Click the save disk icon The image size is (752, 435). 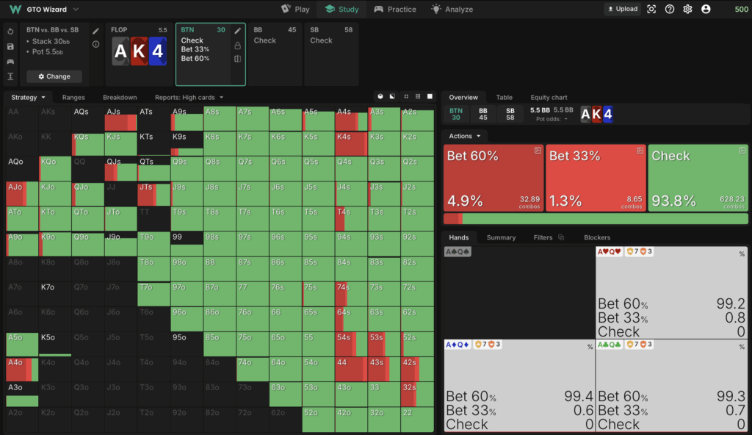pyautogui.click(x=10, y=46)
